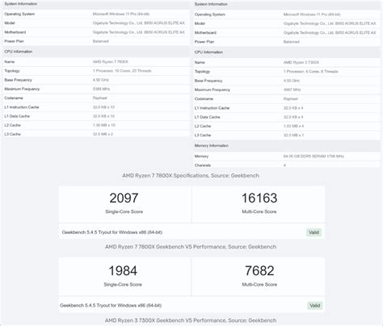Select the AMD Ryzen 7 7800X name value
The height and width of the screenshot is (326, 383).
coord(111,62)
